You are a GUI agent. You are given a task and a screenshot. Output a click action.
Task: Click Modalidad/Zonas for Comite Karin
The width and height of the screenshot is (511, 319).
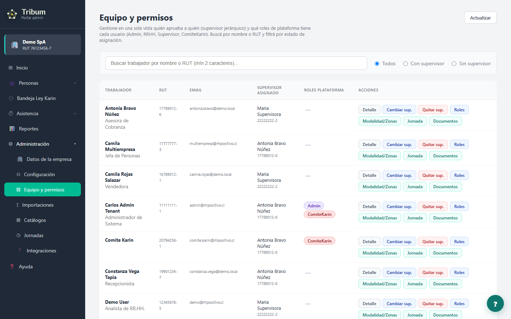click(x=380, y=253)
